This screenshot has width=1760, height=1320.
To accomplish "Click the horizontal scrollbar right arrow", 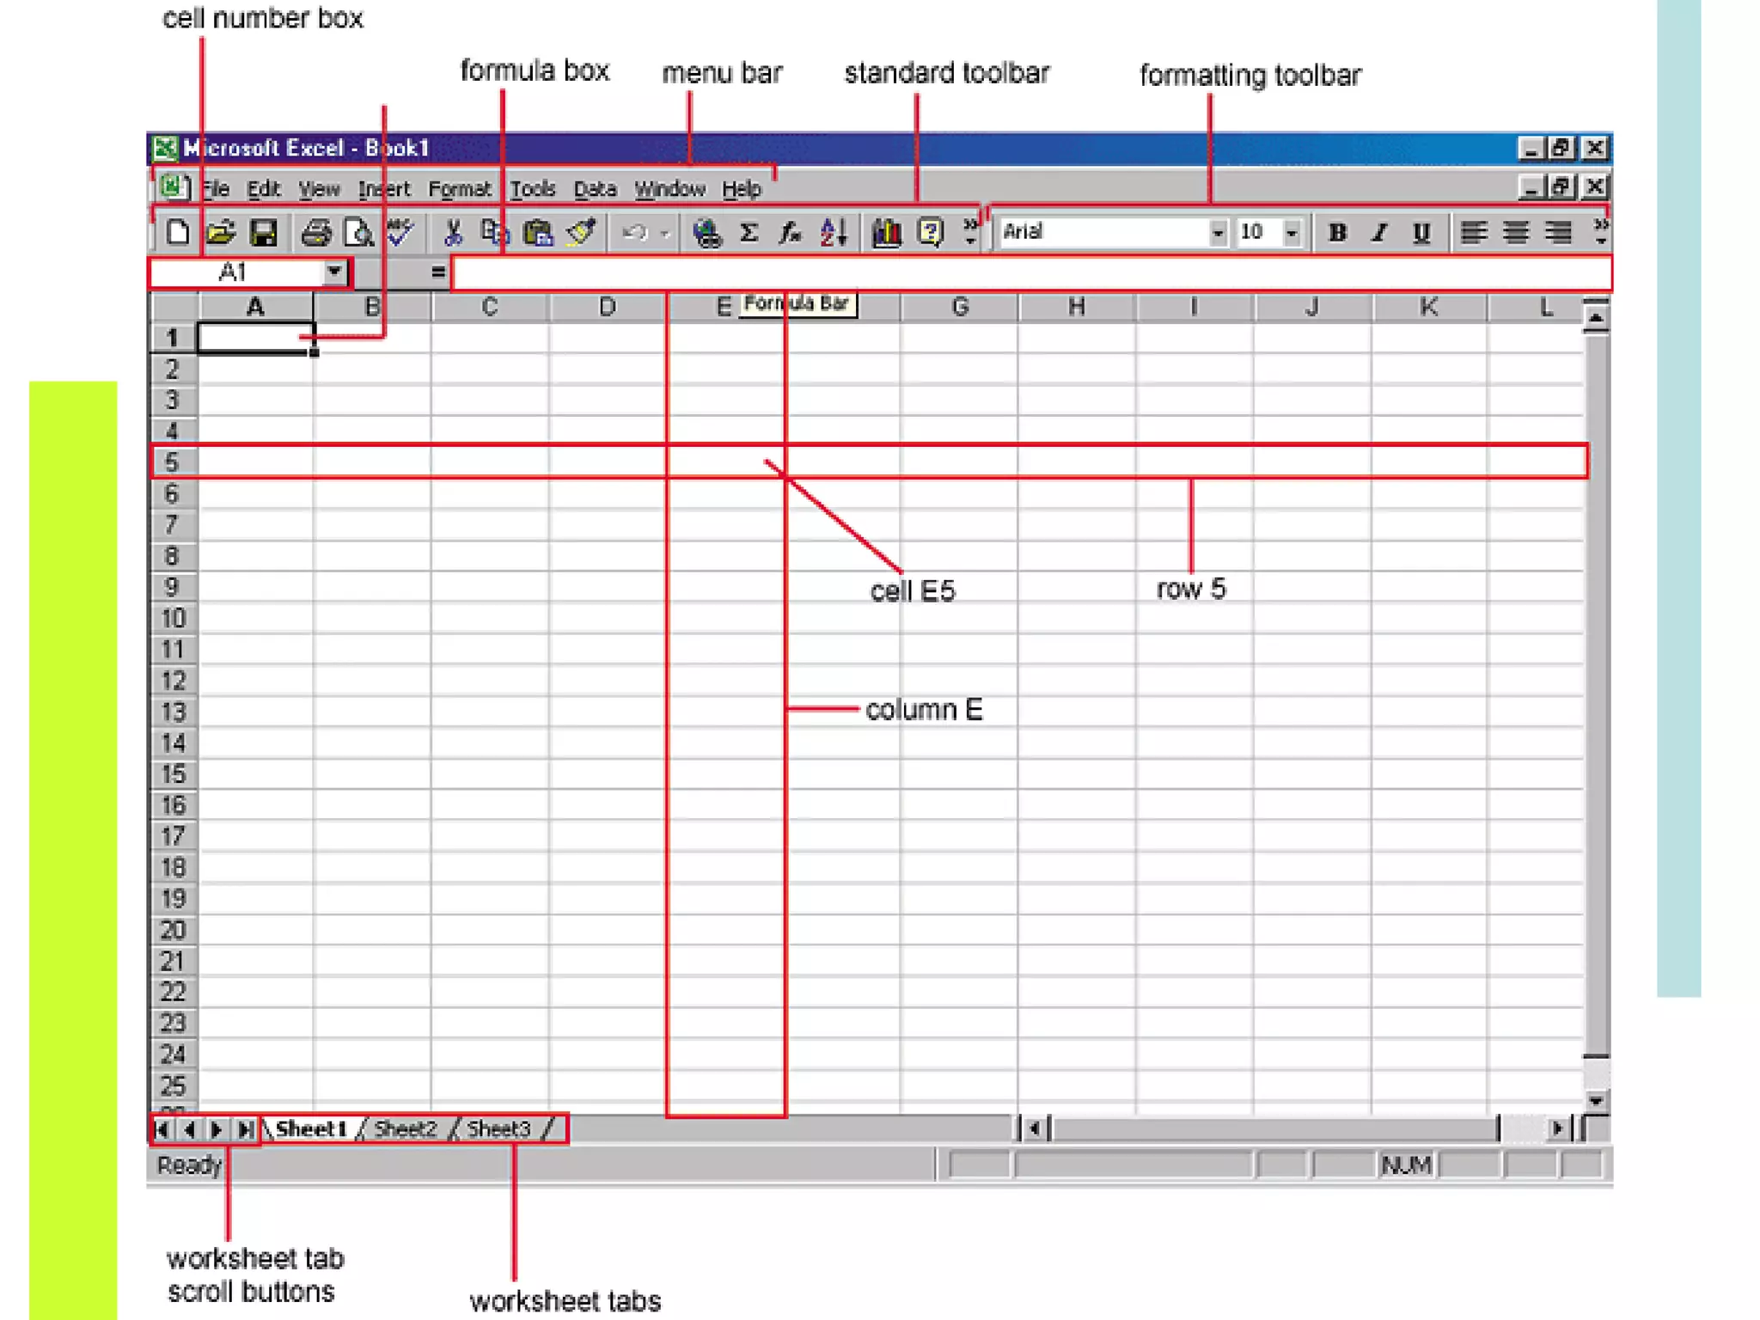I will 1557,1128.
